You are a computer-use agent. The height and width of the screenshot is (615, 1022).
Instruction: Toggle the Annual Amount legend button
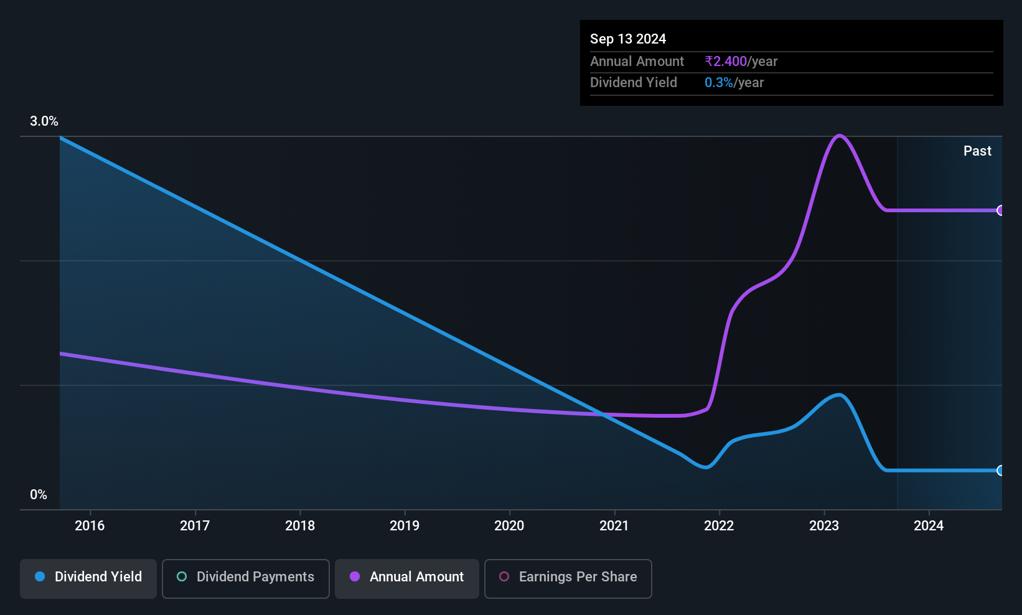(407, 578)
